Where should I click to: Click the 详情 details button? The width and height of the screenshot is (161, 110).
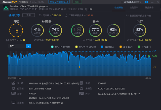[28, 15]
